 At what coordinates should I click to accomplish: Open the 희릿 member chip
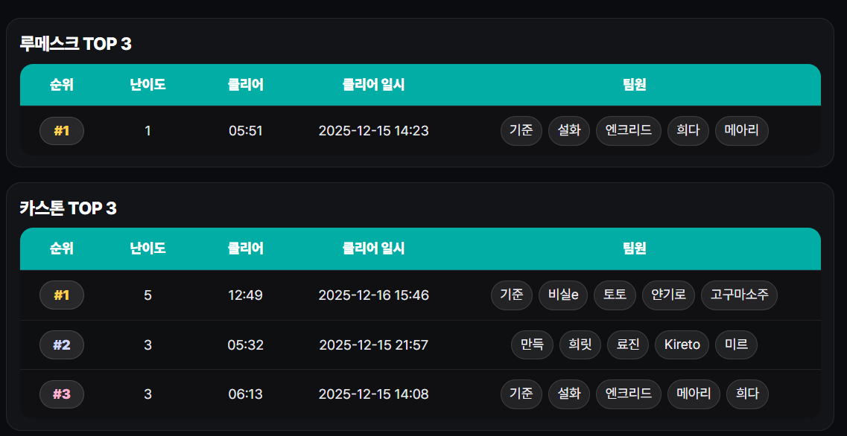point(580,344)
